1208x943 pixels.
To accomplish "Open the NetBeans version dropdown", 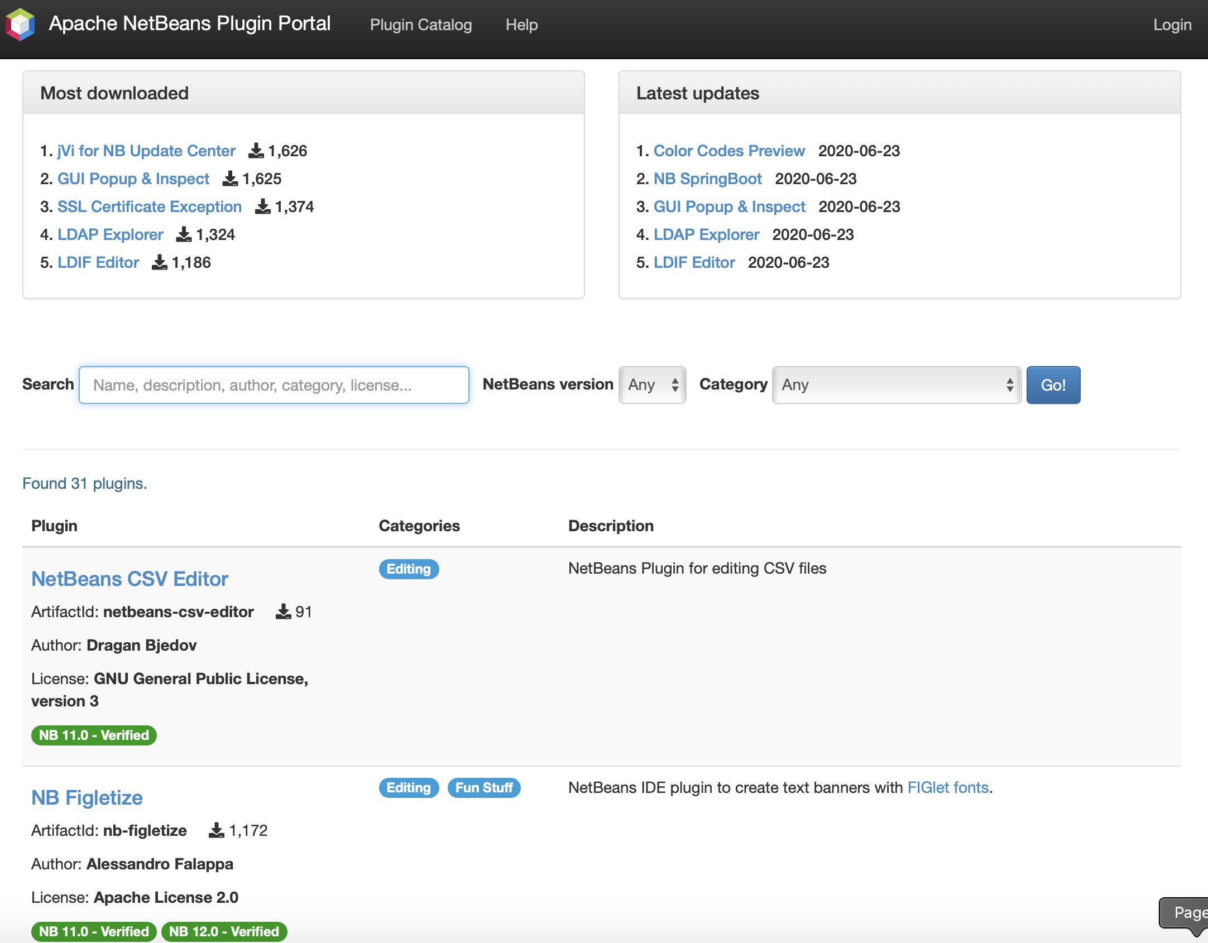I will click(x=651, y=384).
